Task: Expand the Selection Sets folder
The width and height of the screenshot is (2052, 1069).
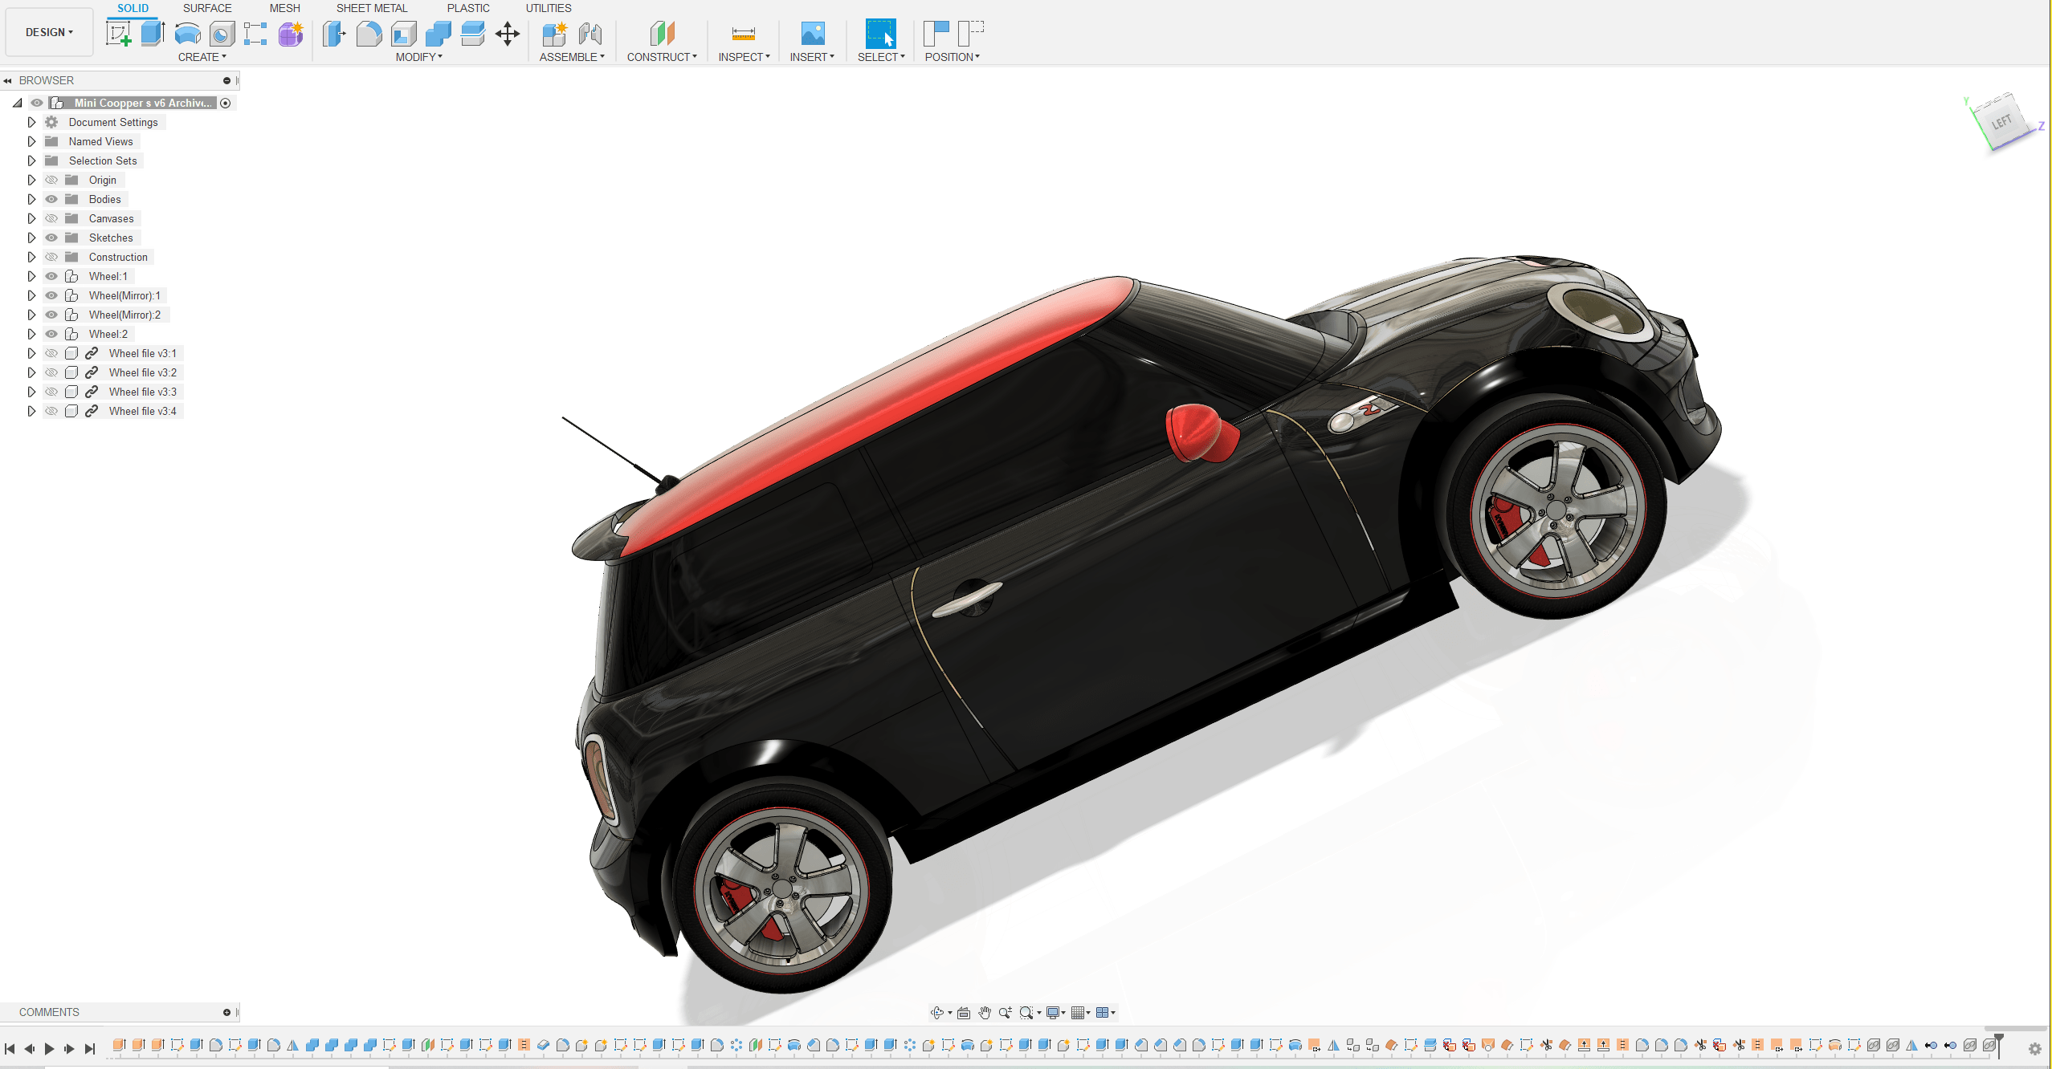Action: tap(31, 161)
